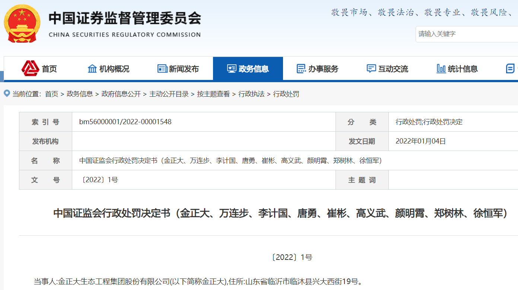Screen dimensions: 518x290
Task: Click the partially visible document icon after 统计信息
Action: [510, 69]
